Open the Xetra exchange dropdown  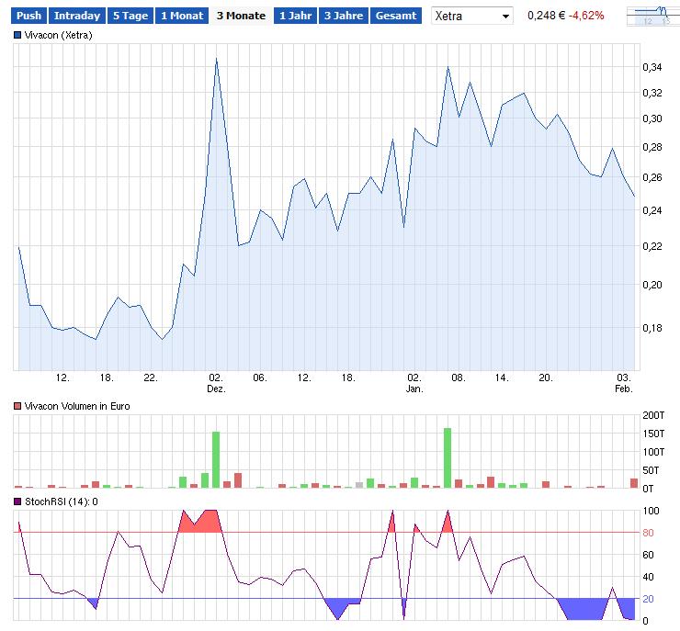[x=472, y=17]
